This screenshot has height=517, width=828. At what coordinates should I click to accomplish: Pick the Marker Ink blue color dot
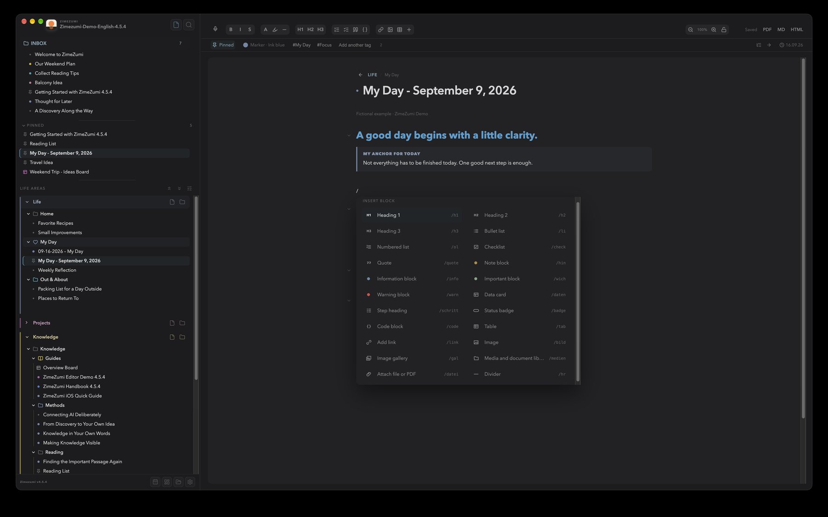(246, 45)
